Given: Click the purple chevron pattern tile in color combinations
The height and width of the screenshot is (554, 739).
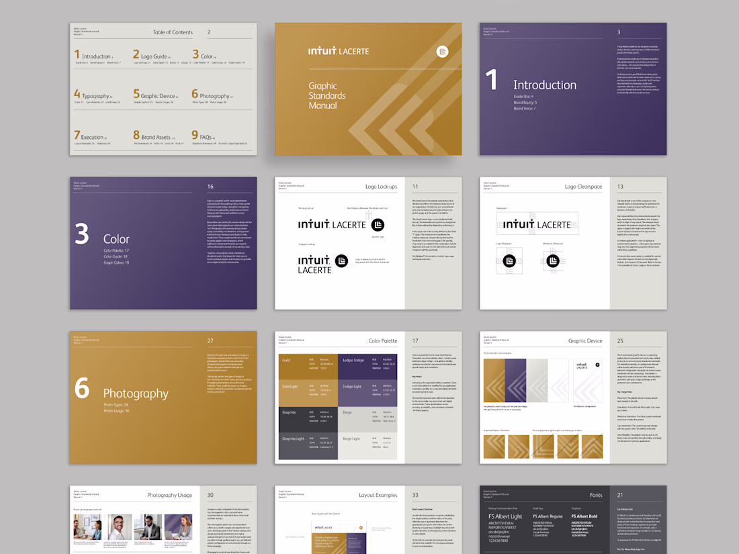Looking at the screenshot, I should (515, 380).
